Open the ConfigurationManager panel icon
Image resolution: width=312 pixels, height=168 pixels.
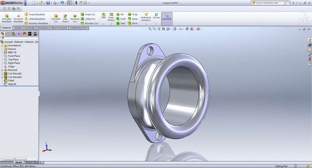pyautogui.click(x=13, y=34)
